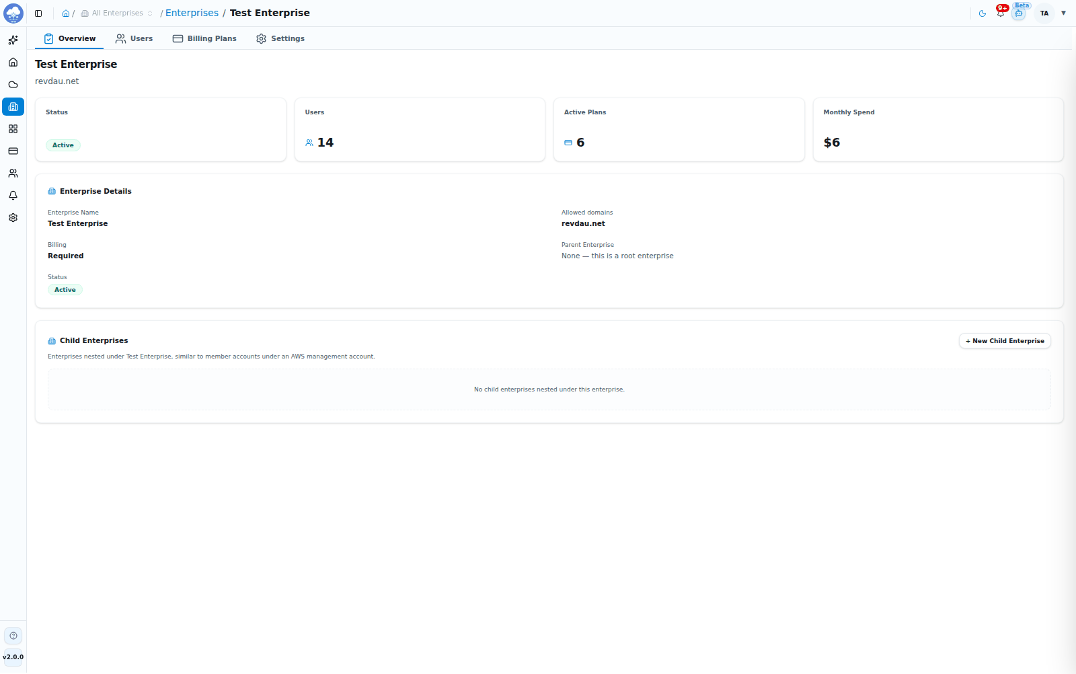
Task: Open the help question mark icon
Action: (x=13, y=636)
